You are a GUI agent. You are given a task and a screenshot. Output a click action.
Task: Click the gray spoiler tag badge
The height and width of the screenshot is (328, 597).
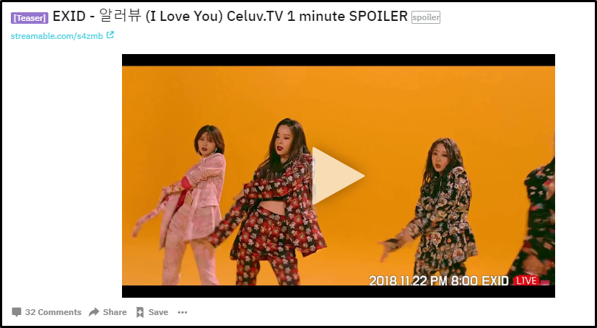pyautogui.click(x=426, y=17)
